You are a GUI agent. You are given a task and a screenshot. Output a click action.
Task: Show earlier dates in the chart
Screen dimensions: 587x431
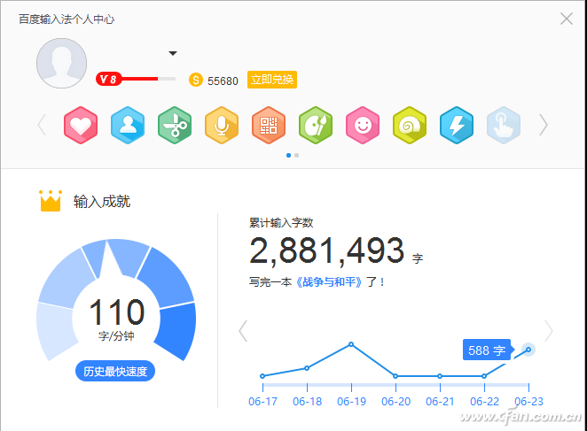pos(243,331)
